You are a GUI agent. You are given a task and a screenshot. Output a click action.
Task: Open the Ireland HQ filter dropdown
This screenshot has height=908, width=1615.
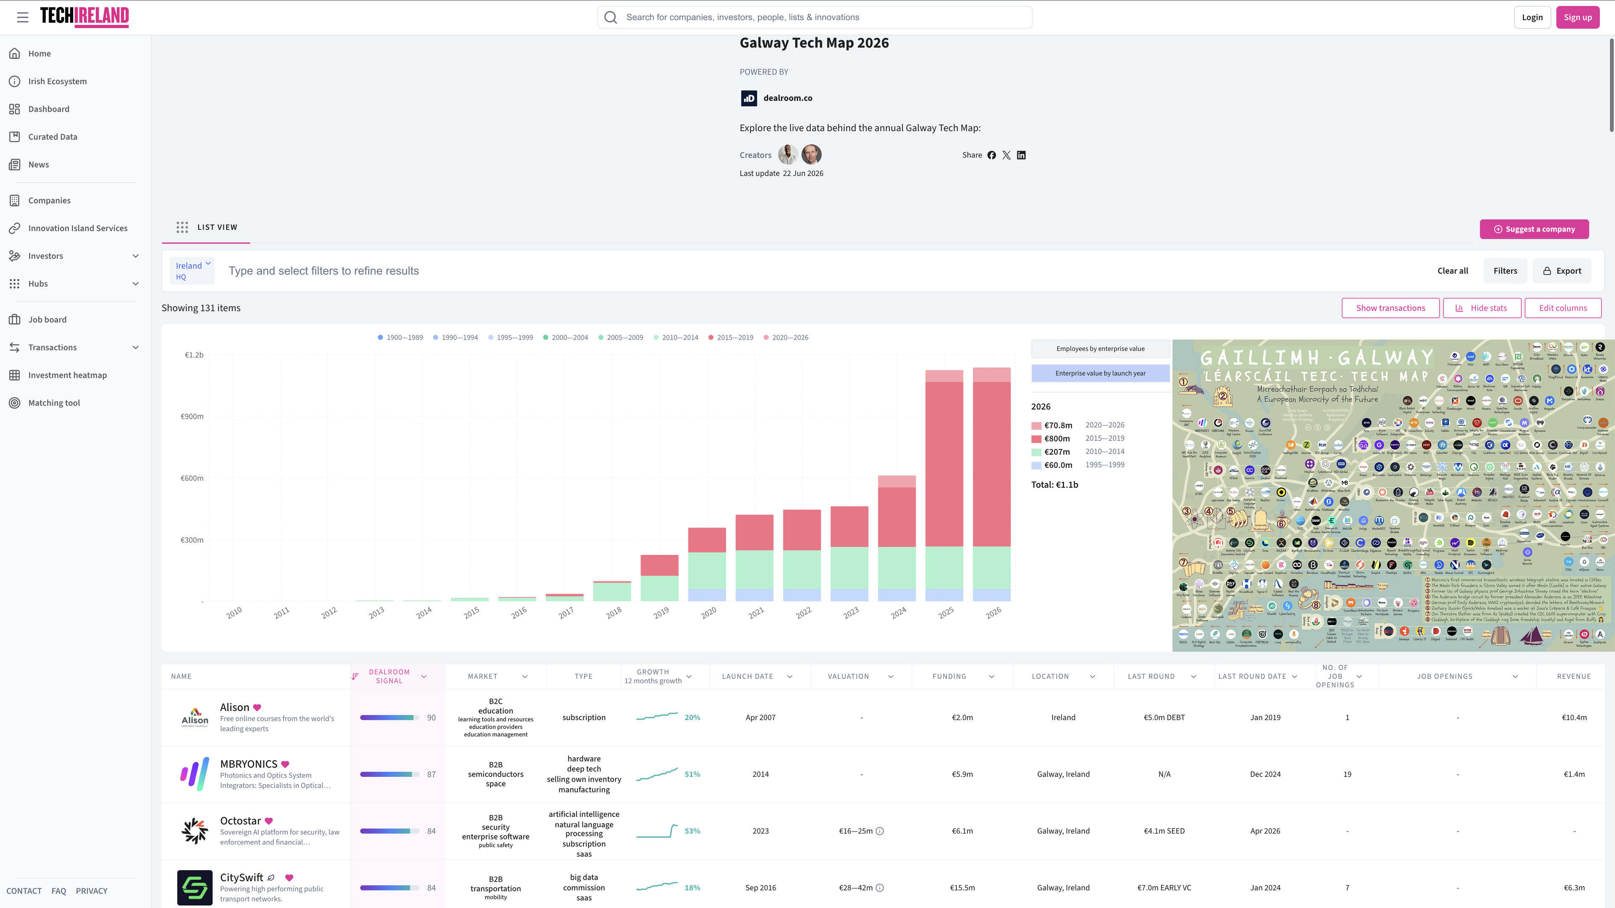tap(193, 271)
